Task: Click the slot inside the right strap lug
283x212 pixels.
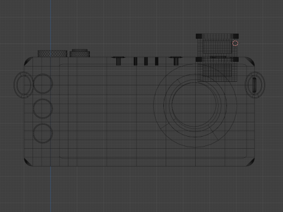Action: (x=254, y=85)
